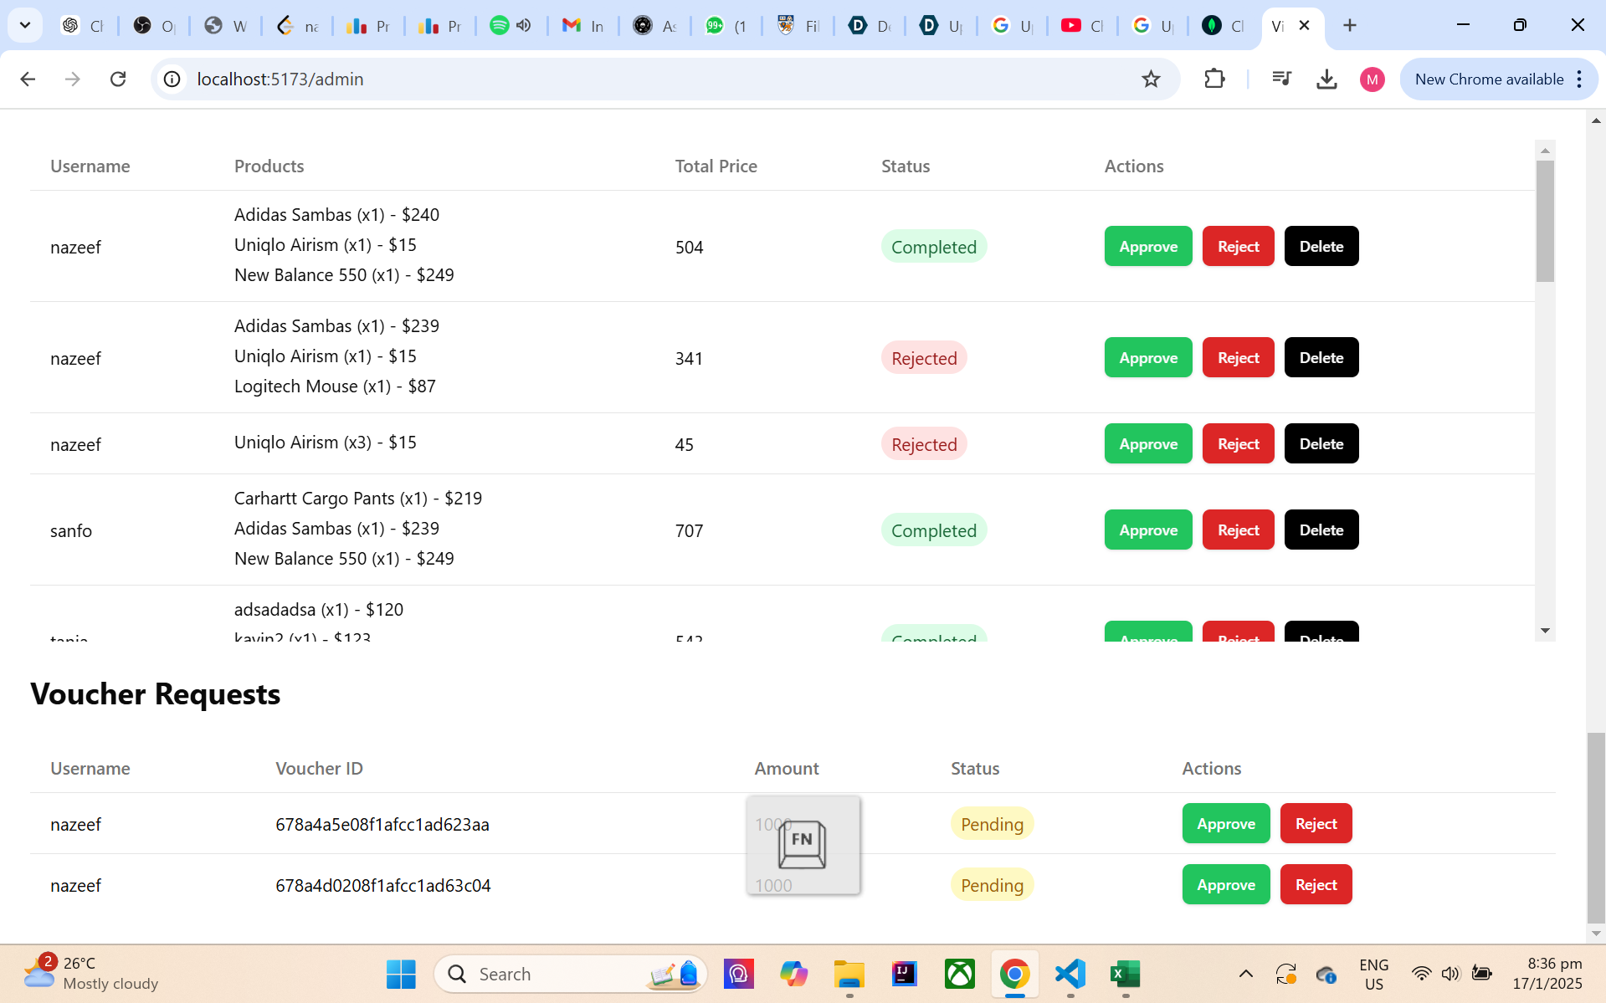Click the Completed status badge for sanfo
Viewport: 1606px width, 1003px height.
(934, 530)
